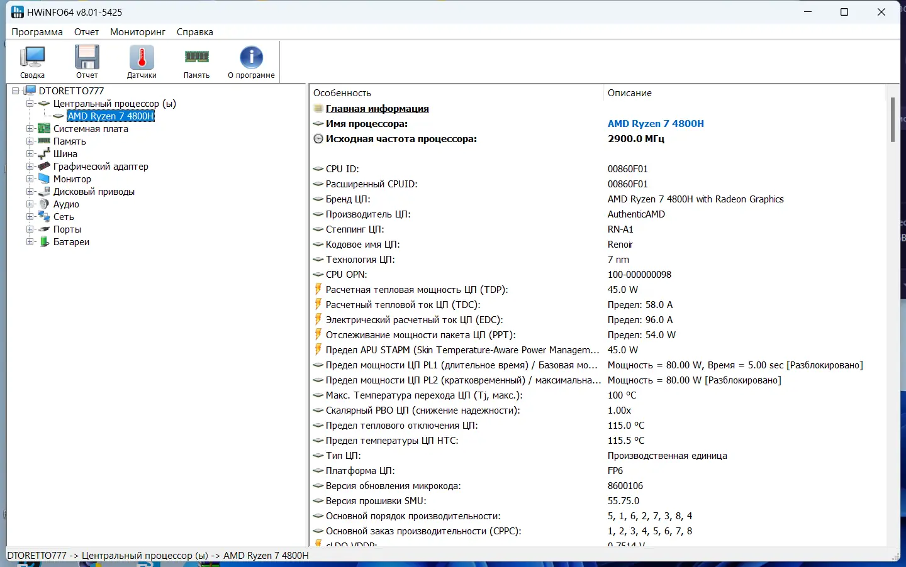Viewport: 906px width, 567px height.
Task: Collapse the Центральный процессор (ы) node
Action: (30, 103)
